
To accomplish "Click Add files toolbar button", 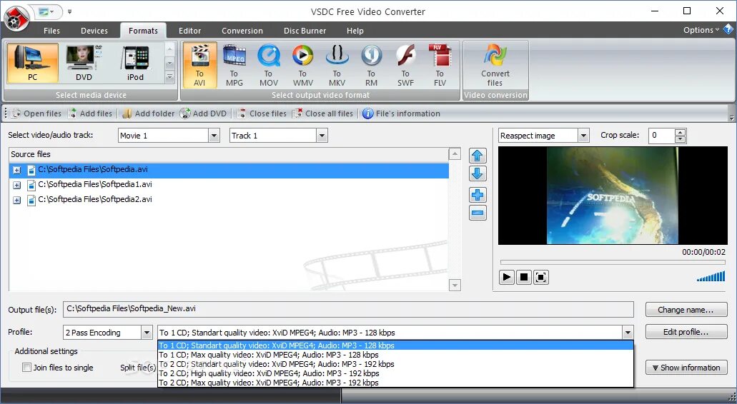I will click(x=90, y=113).
